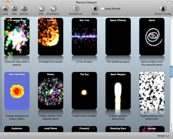Click the vertical scrollbar thumb
This screenshot has height=139, width=173.
[x=171, y=72]
